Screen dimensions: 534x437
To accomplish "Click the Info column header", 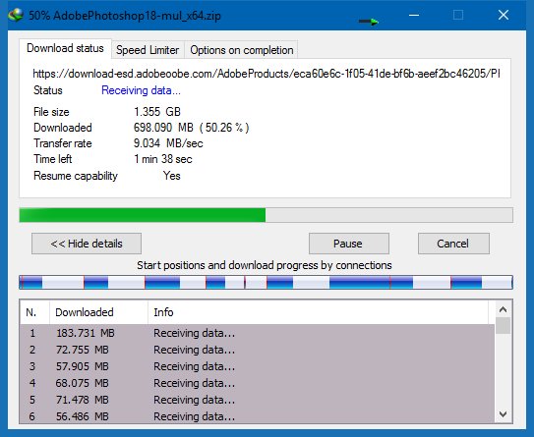I will (x=318, y=312).
